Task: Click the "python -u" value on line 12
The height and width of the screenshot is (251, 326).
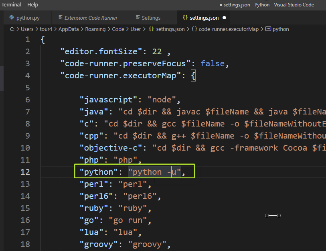Action: (x=154, y=172)
